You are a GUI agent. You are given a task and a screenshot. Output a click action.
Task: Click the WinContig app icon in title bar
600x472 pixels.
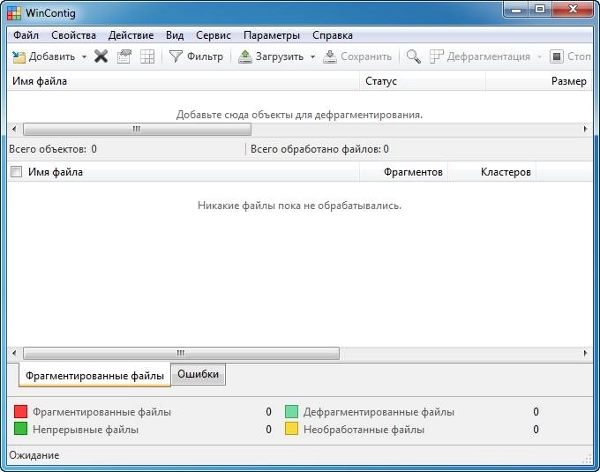coord(14,13)
